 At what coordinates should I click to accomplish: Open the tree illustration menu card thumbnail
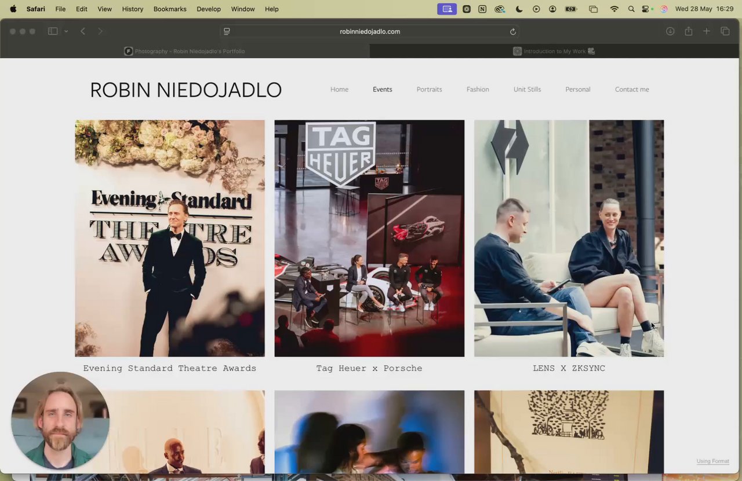pos(569,432)
